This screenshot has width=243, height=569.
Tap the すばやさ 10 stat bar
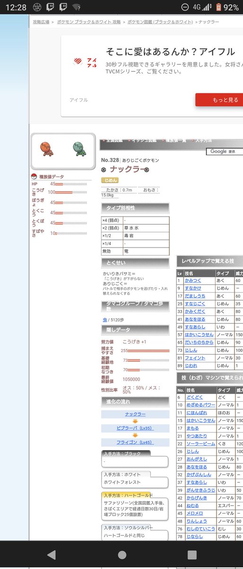tap(71, 233)
